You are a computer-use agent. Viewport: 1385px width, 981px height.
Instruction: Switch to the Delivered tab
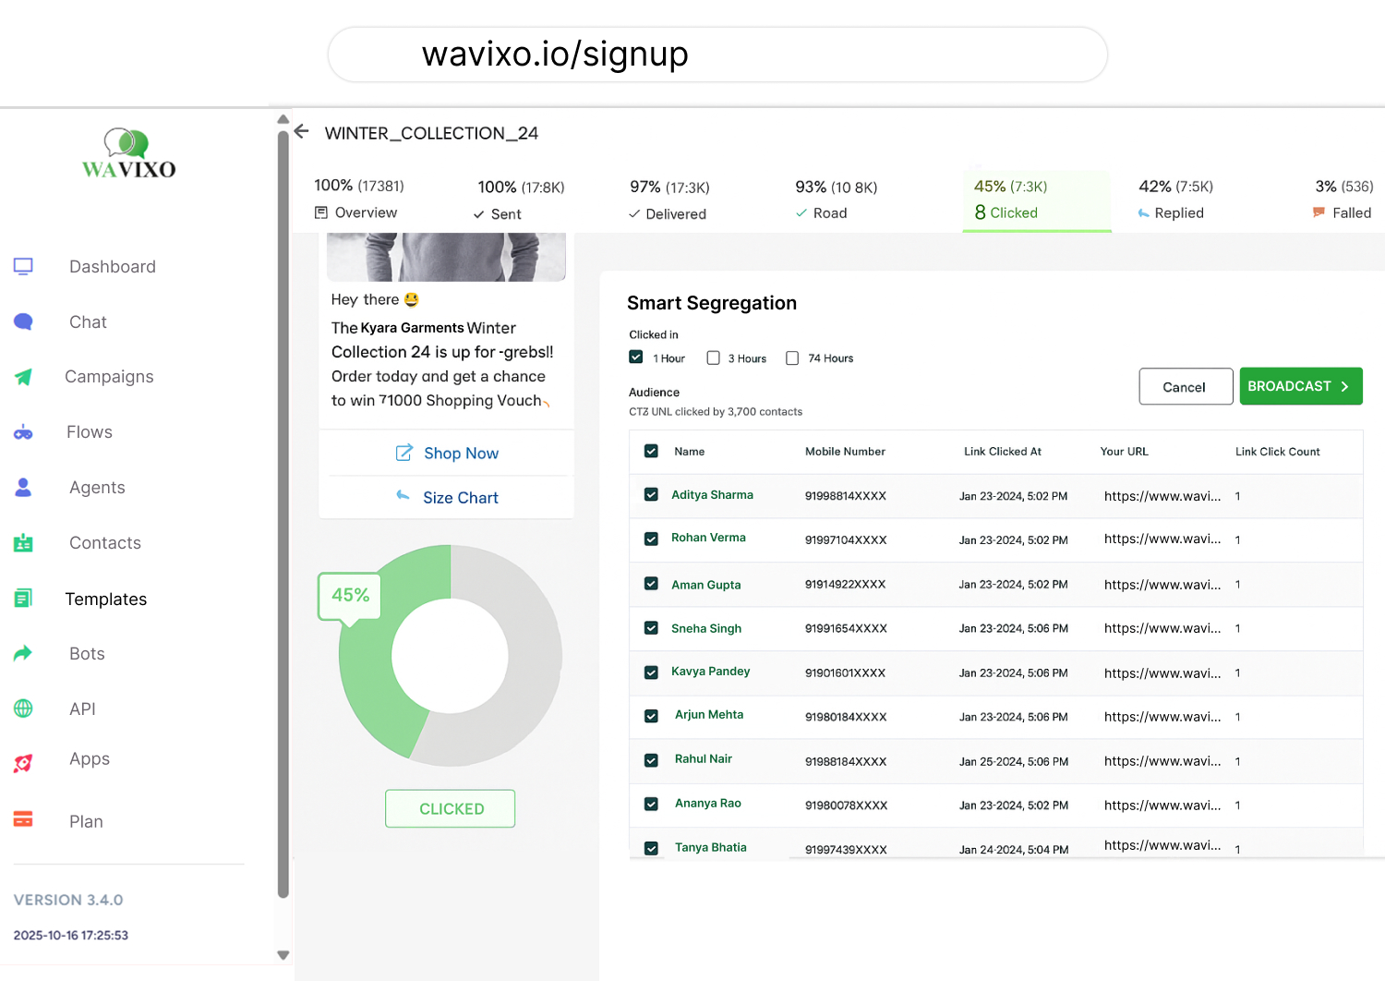coord(668,213)
